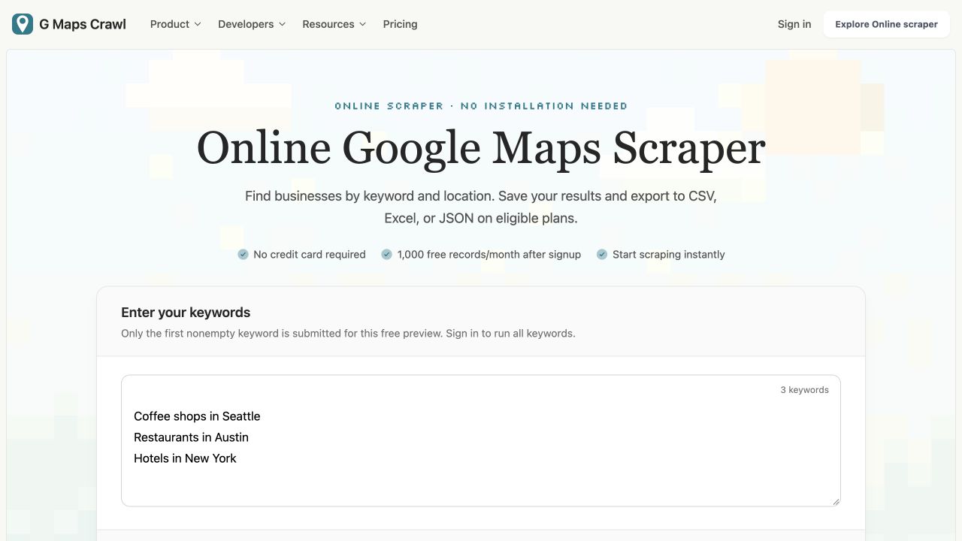Image resolution: width=962 pixels, height=541 pixels.
Task: Click the 1,000 free records checkmark icon
Action: [386, 255]
